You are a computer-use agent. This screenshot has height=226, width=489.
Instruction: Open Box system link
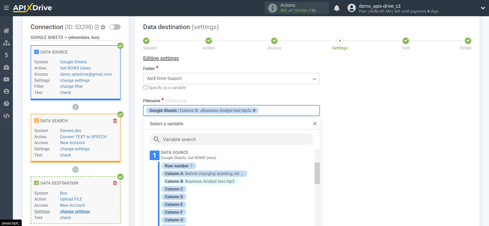[x=64, y=193]
